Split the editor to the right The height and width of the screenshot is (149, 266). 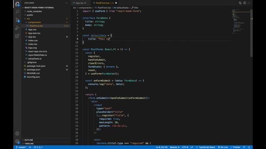[x=245, y=3]
